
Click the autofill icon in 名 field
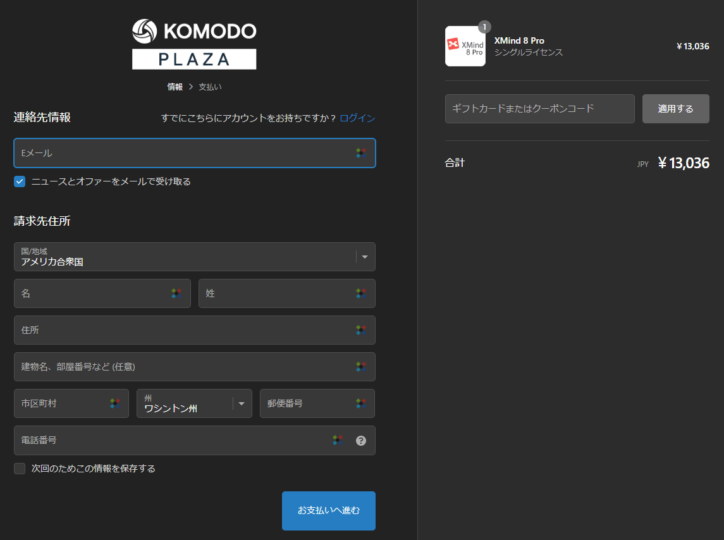(x=176, y=293)
